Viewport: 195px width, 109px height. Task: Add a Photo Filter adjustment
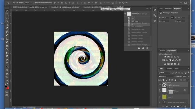(x=173, y=60)
